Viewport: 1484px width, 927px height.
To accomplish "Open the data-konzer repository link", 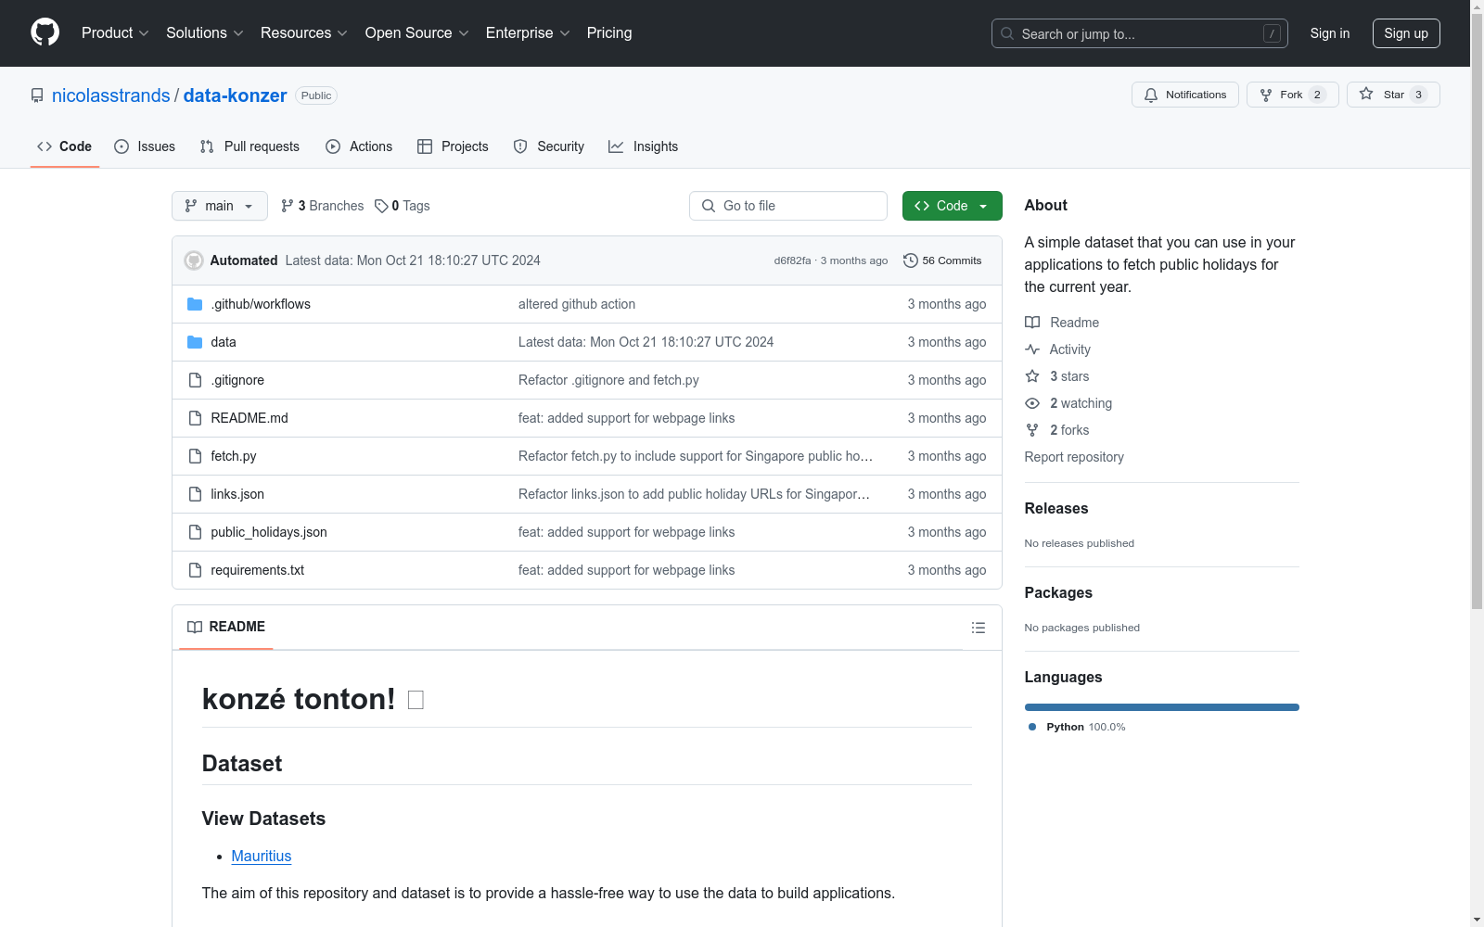I will [236, 95].
